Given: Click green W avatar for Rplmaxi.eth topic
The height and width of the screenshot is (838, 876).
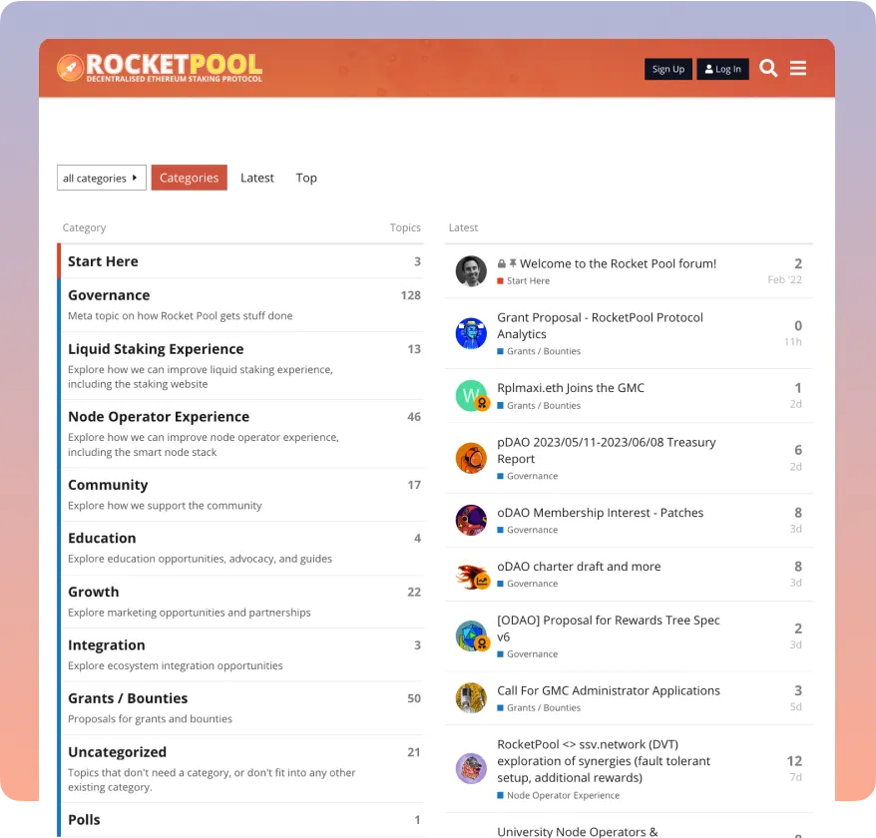Looking at the screenshot, I should pos(471,395).
